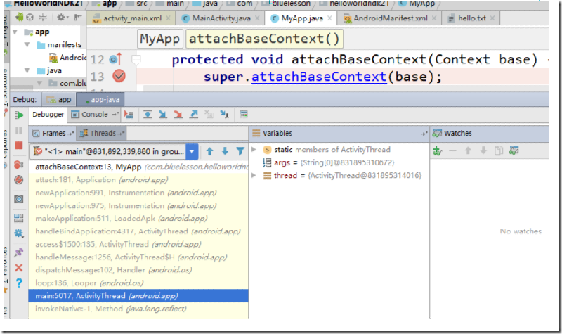The height and width of the screenshot is (334, 562).
Task: Follow the attachBaseContext link in code
Action: click(319, 77)
